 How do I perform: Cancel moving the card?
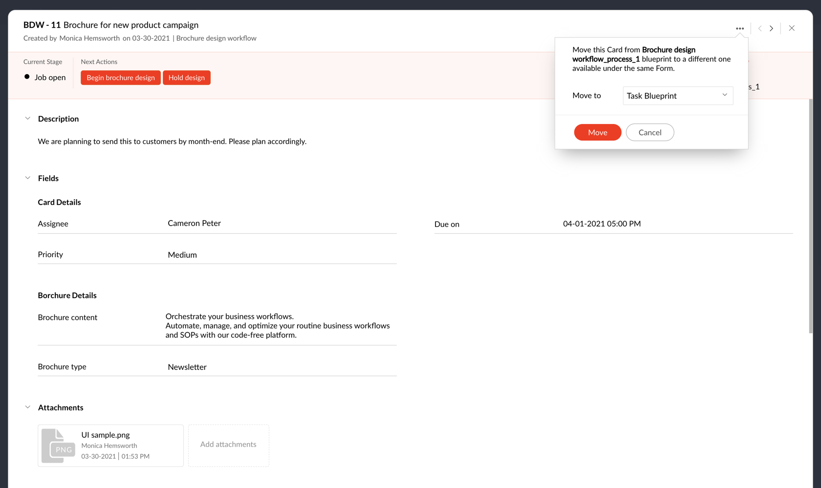(649, 132)
